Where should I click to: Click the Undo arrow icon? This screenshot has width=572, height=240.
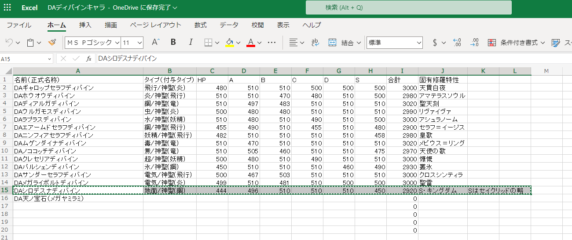pos(9,43)
